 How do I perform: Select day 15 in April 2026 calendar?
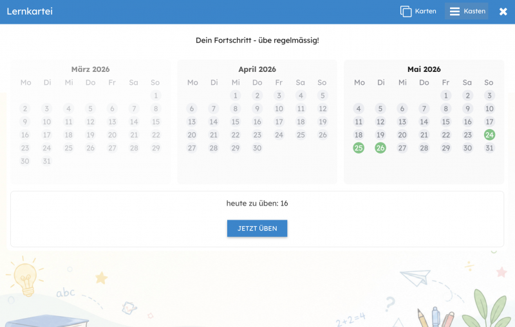tap(235, 121)
